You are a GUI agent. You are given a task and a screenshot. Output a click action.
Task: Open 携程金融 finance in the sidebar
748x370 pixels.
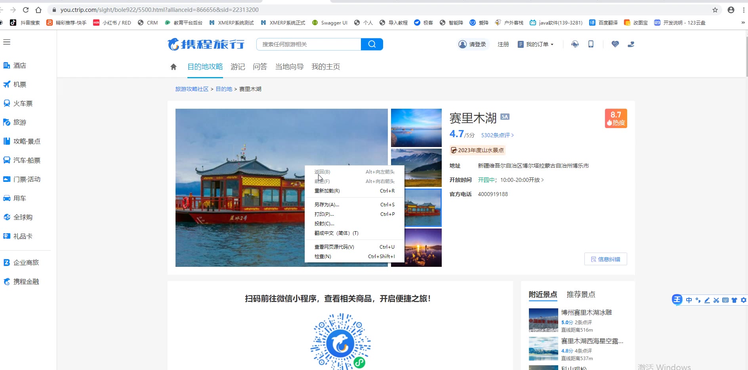21,281
